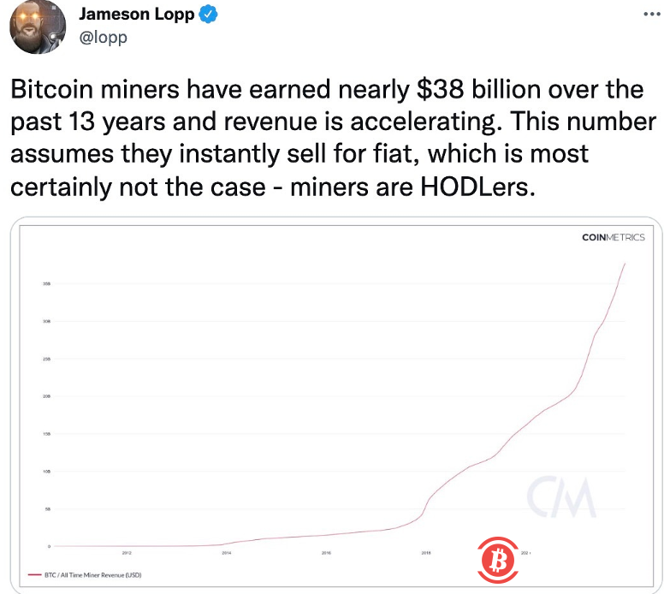Click the red Bitcoin logo icon
Viewport: 664px width, 594px height.
pos(496,560)
